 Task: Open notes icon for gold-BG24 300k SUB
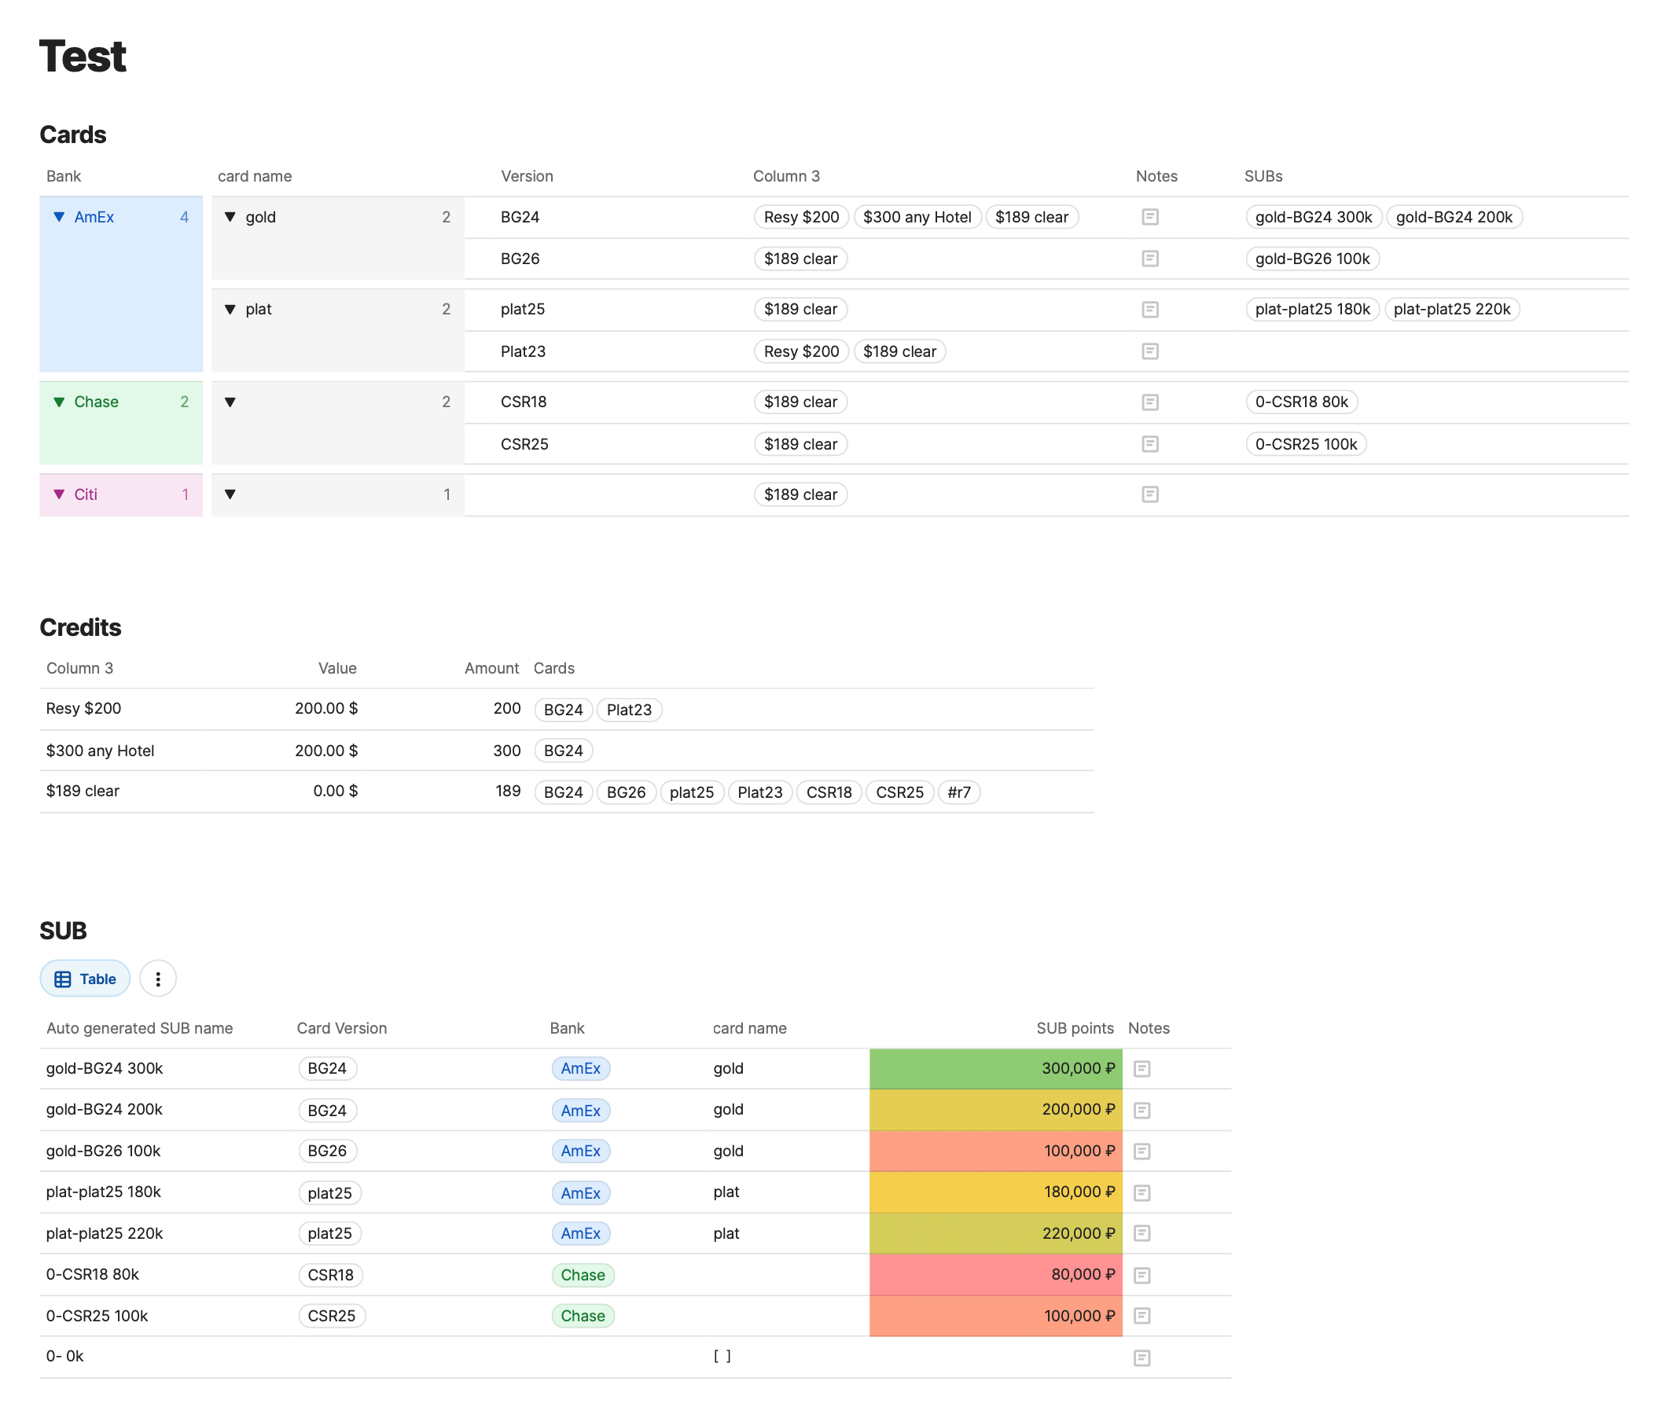(1141, 1068)
